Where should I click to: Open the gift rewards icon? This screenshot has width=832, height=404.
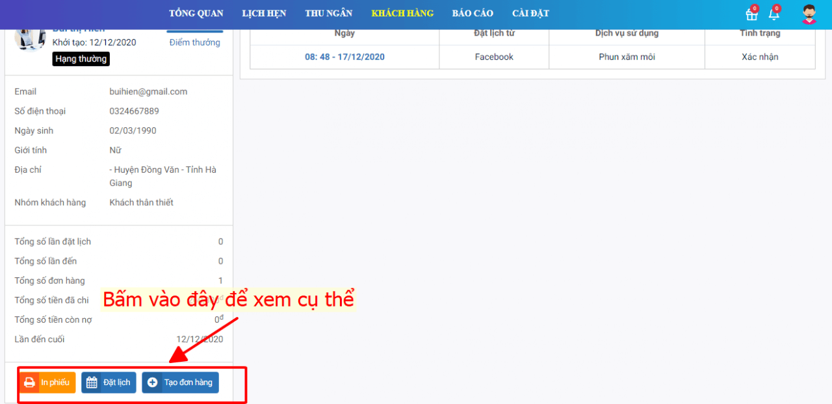tap(751, 14)
